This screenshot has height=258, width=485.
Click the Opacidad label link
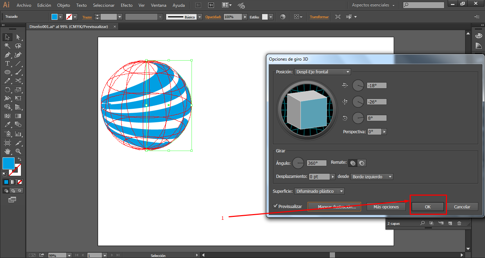click(x=213, y=17)
